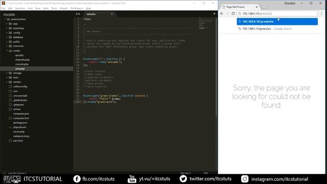Expand the app folder
Screen dimensions: 327x184
[x=7, y=24]
